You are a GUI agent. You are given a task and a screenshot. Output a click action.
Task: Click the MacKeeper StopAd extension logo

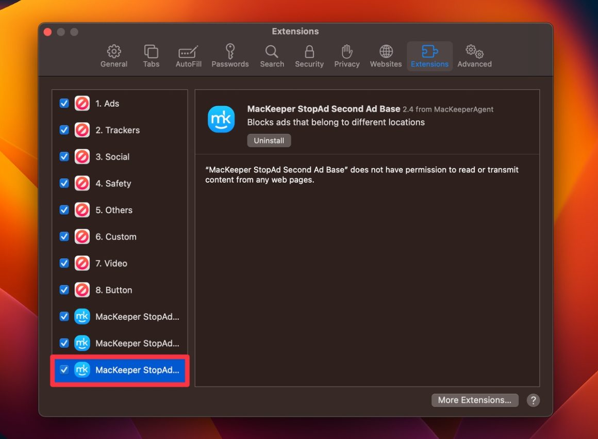(221, 119)
